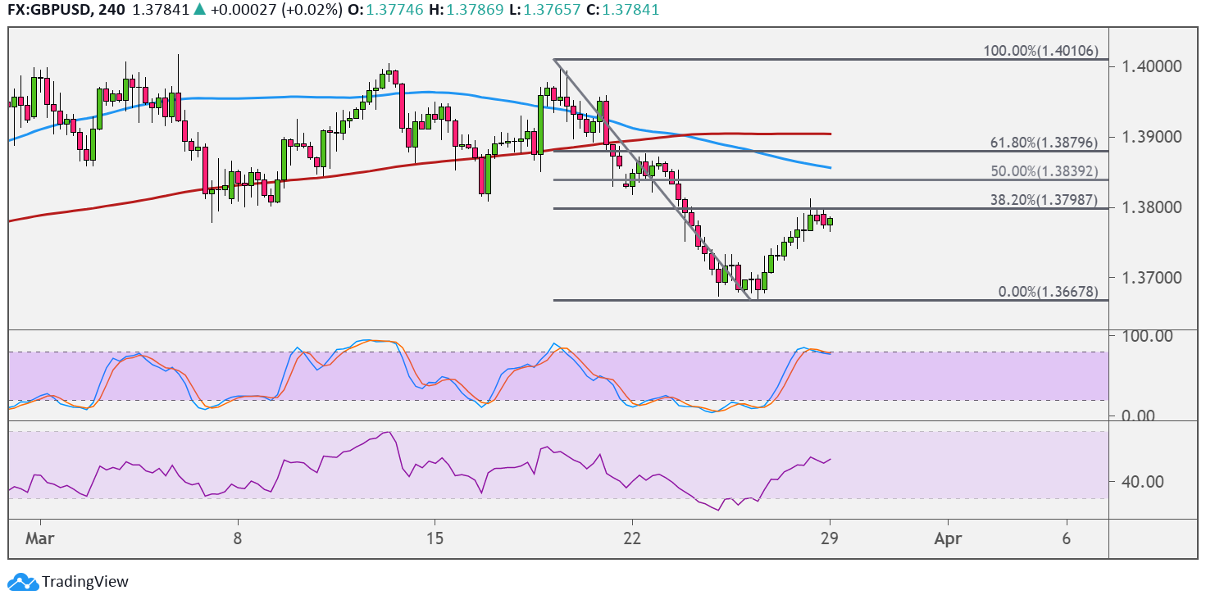Click the 22 date label on time axis
The width and height of the screenshot is (1206, 604).
tap(632, 538)
